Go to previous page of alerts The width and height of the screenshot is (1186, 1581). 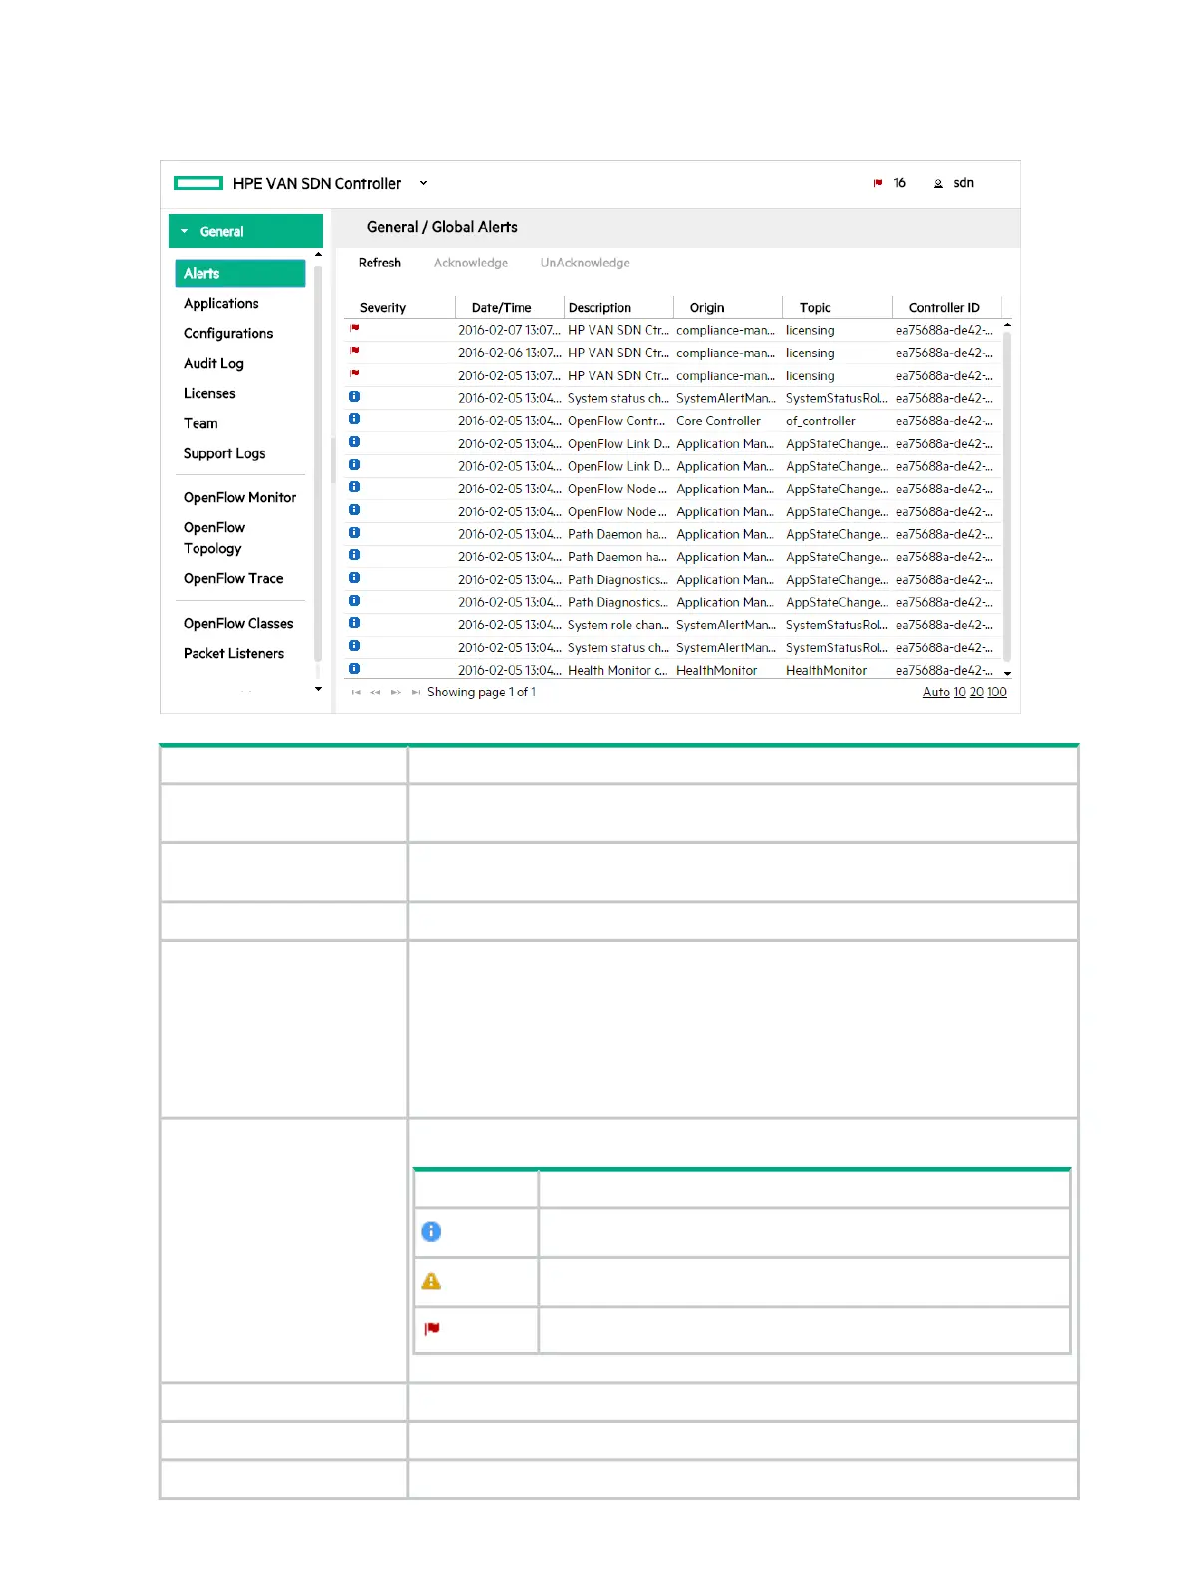pyautogui.click(x=376, y=692)
